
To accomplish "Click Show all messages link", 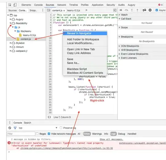I will [111, 139].
